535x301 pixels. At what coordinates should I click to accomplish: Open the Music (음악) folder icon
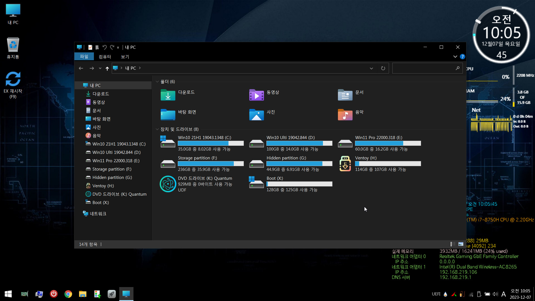tap(345, 115)
